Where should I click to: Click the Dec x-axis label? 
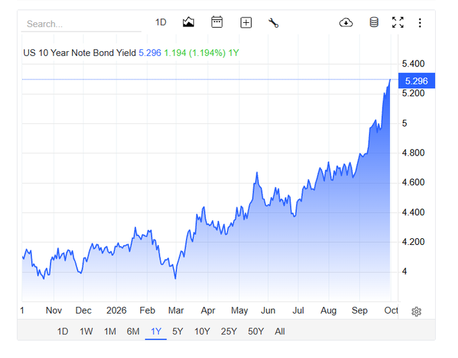[84, 310]
